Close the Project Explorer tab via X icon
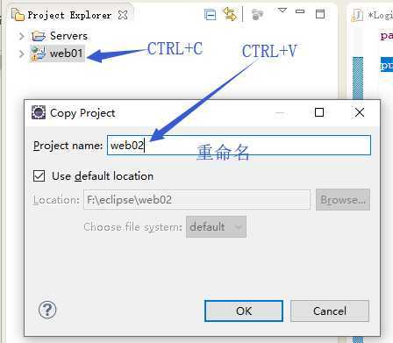The image size is (393, 343). pos(123,15)
